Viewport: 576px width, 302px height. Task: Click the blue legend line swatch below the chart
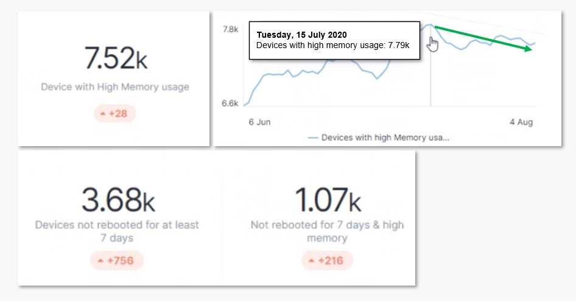click(x=313, y=138)
